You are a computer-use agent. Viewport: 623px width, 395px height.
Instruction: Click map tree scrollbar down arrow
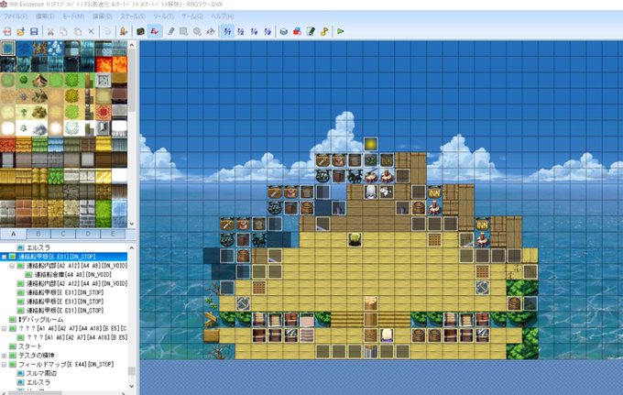(132, 386)
